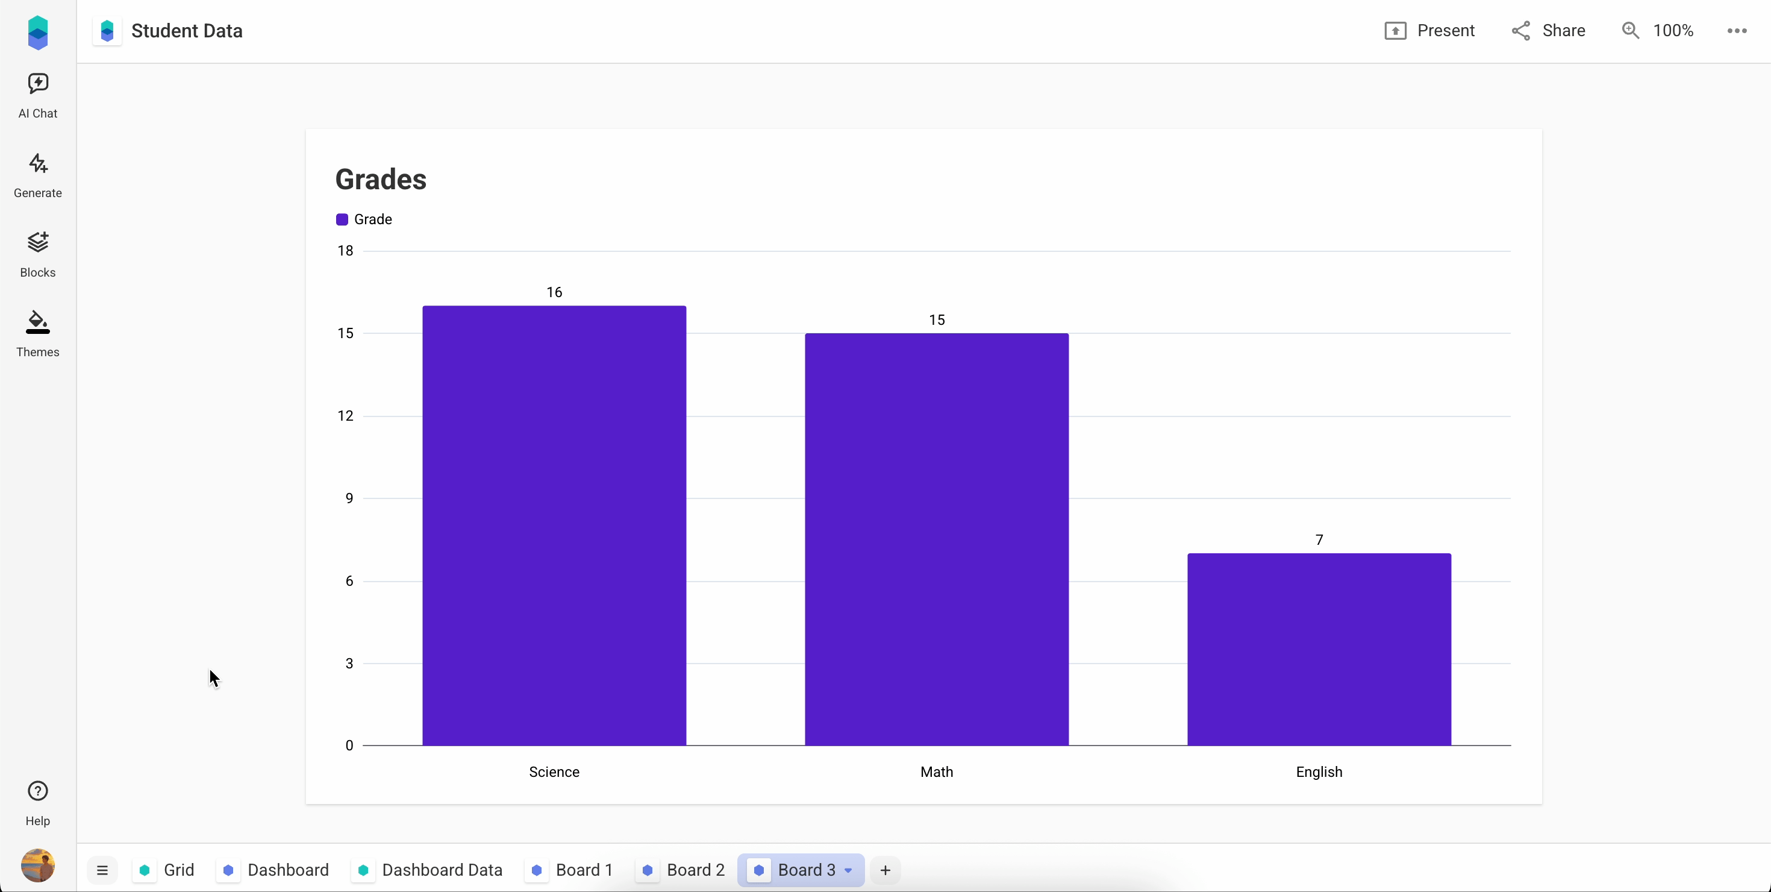
Task: Open the three-dot more options menu
Action: point(1737,31)
